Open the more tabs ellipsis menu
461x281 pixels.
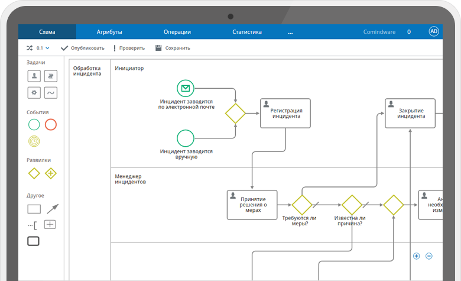click(x=290, y=32)
